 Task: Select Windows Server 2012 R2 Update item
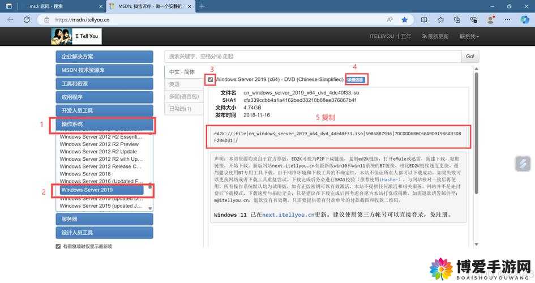click(x=99, y=152)
